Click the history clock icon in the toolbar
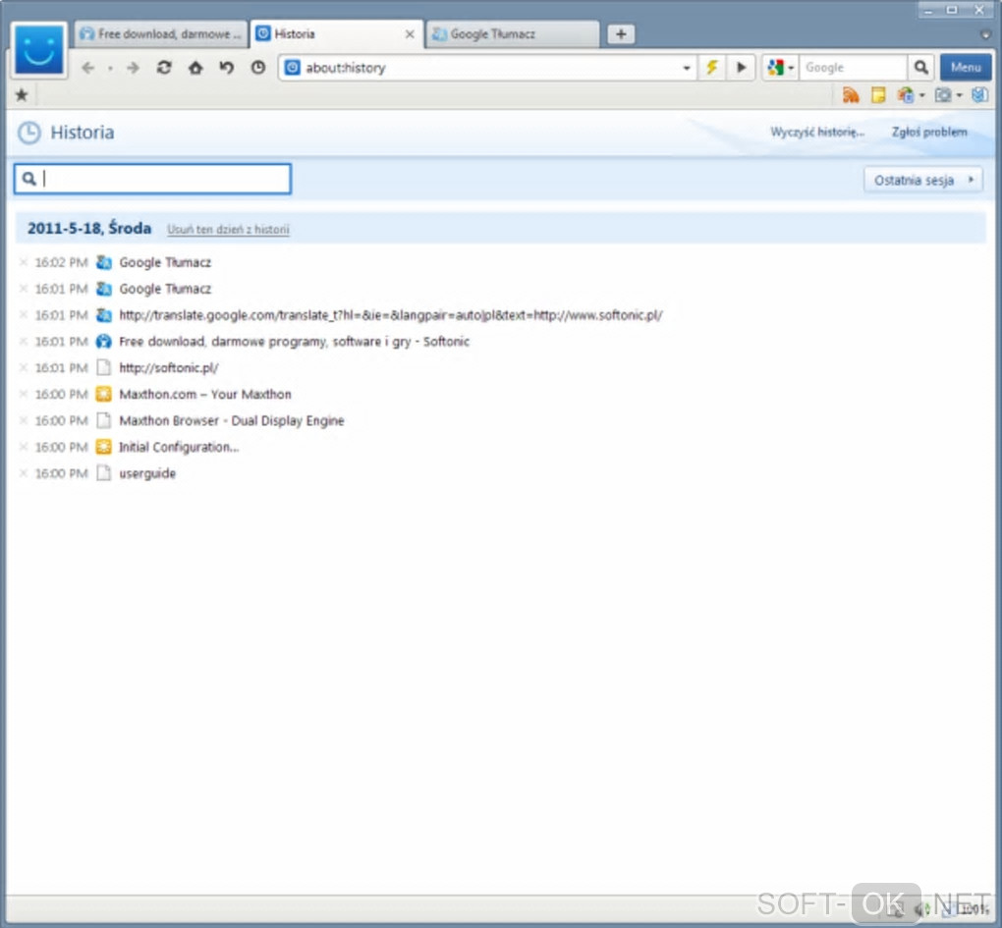1002x928 pixels. click(x=258, y=68)
